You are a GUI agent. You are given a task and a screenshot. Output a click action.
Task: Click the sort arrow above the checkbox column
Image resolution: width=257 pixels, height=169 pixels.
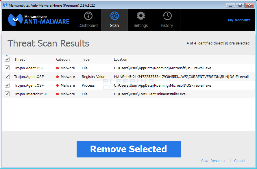click(x=7, y=55)
